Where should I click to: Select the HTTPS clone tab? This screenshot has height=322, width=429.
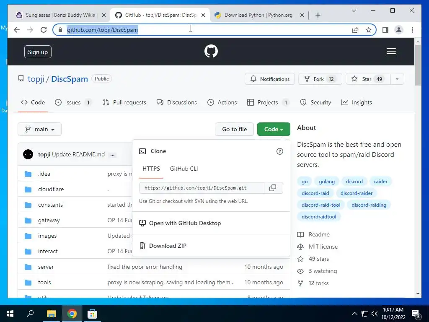[151, 169]
